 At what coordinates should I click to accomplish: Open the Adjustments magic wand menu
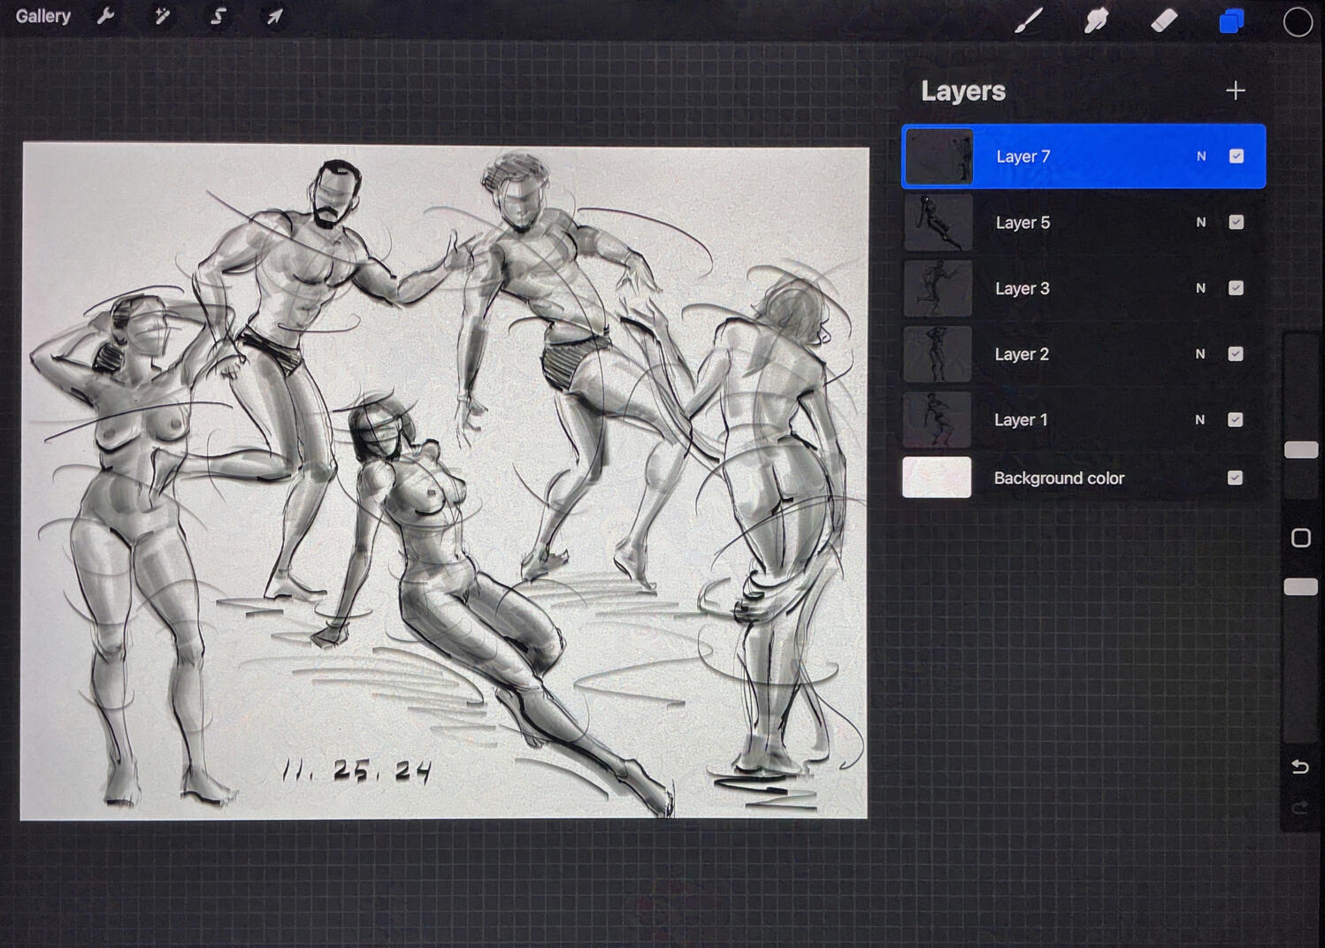tap(162, 17)
